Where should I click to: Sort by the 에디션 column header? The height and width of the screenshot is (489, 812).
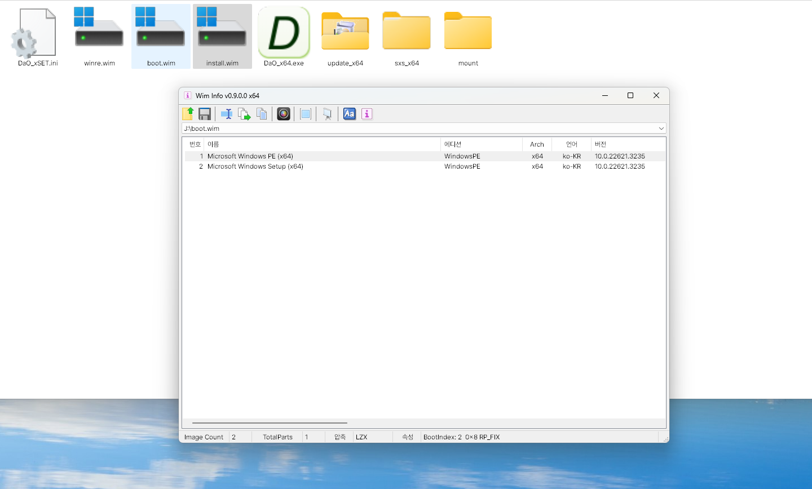(482, 144)
